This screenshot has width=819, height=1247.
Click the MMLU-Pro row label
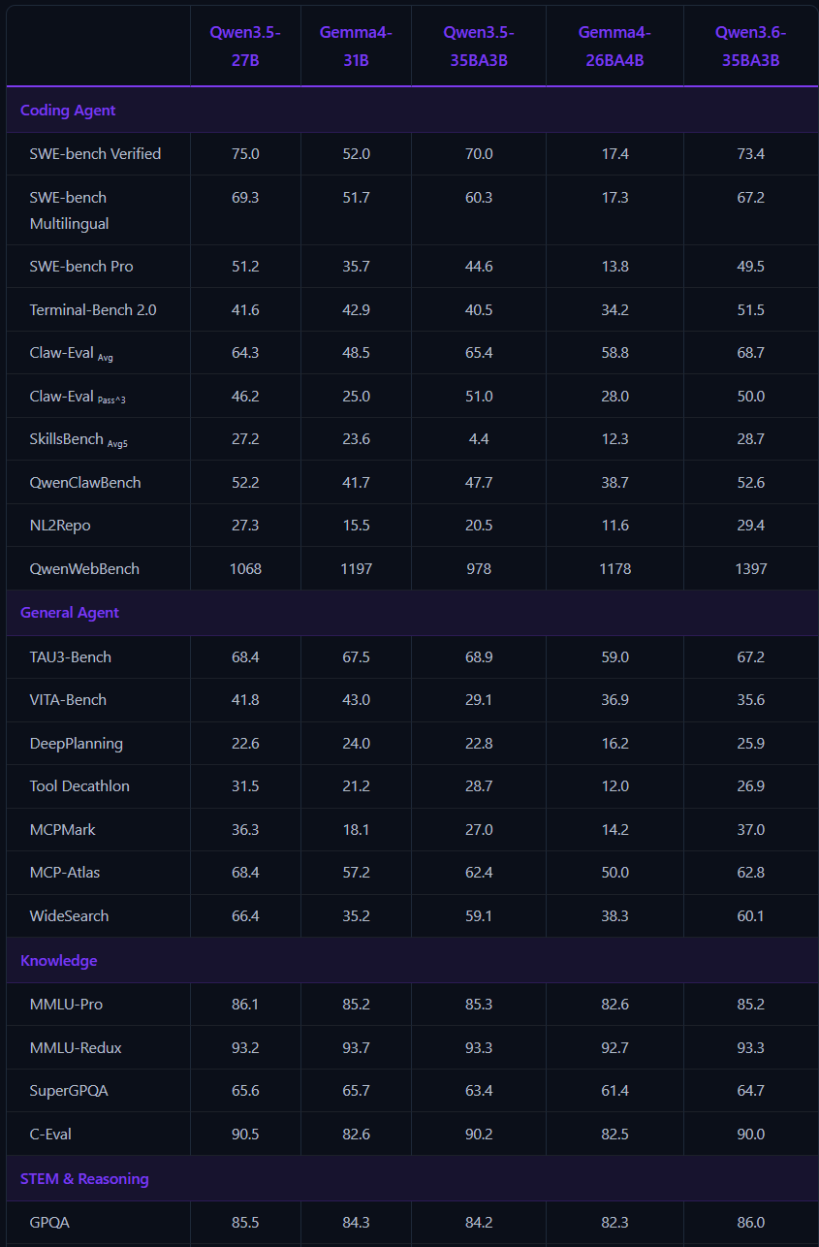pos(66,1005)
